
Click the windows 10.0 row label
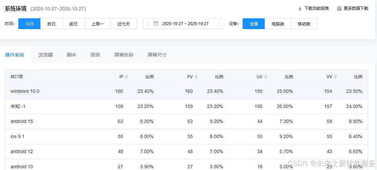pyautogui.click(x=25, y=91)
